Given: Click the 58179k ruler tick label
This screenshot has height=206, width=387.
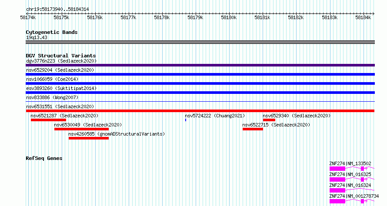Looking at the screenshot, I should tap(195, 17).
